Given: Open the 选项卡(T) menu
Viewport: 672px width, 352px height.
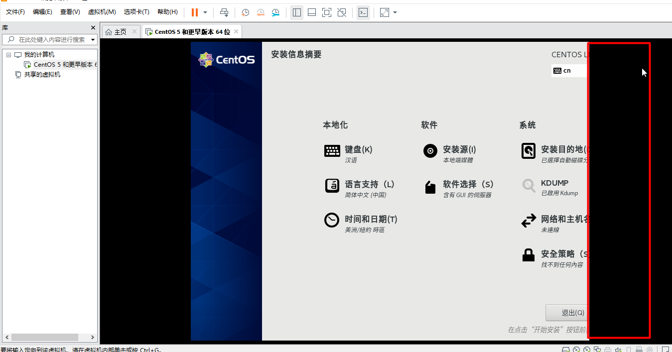Looking at the screenshot, I should (x=136, y=12).
